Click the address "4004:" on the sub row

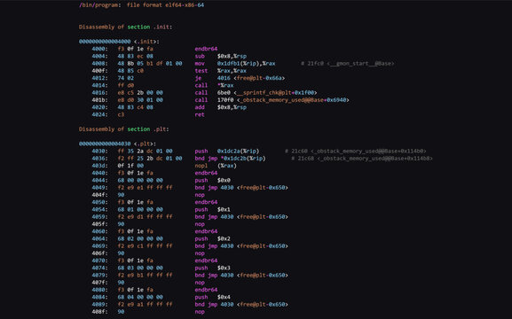(100, 56)
